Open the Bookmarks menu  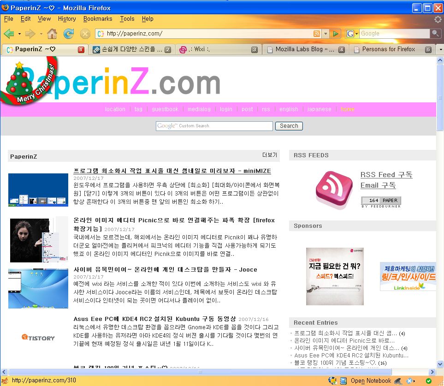(98, 19)
